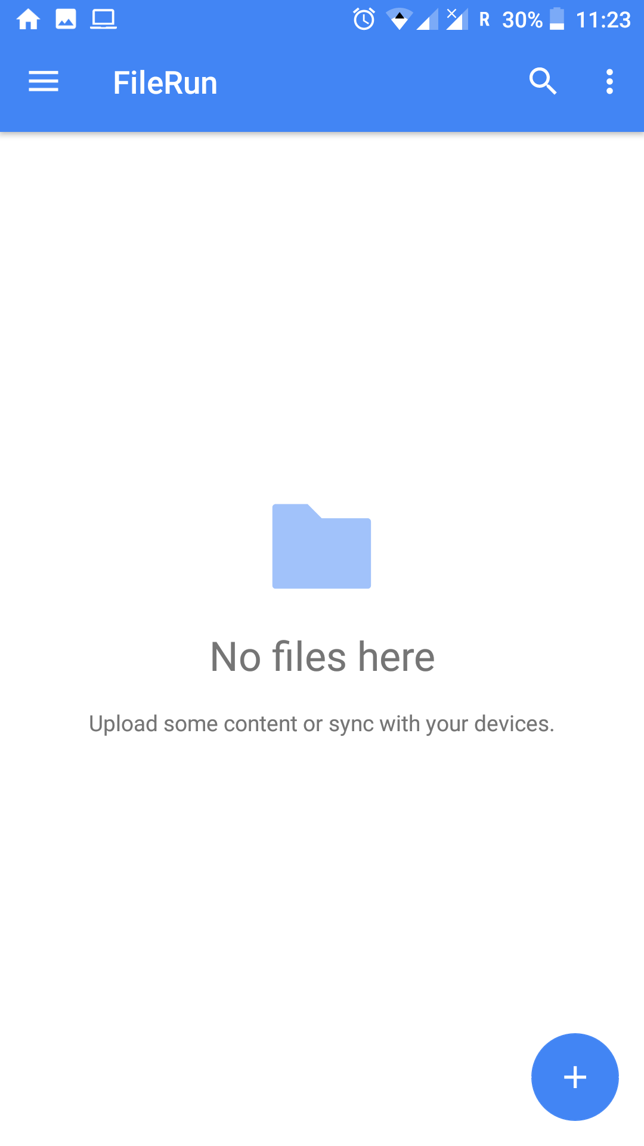Open the three-dot overflow menu
The image size is (644, 1146).
[609, 81]
